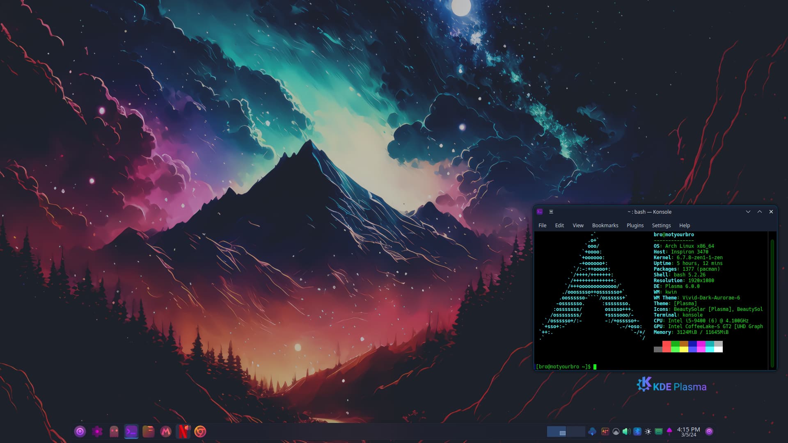Minimize Konsole with the down chevron
This screenshot has height=443, width=788.
pyautogui.click(x=748, y=212)
